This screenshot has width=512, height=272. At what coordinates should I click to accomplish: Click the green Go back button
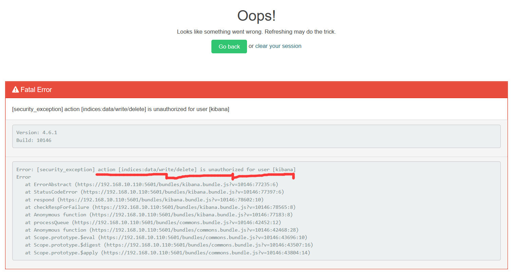point(229,47)
